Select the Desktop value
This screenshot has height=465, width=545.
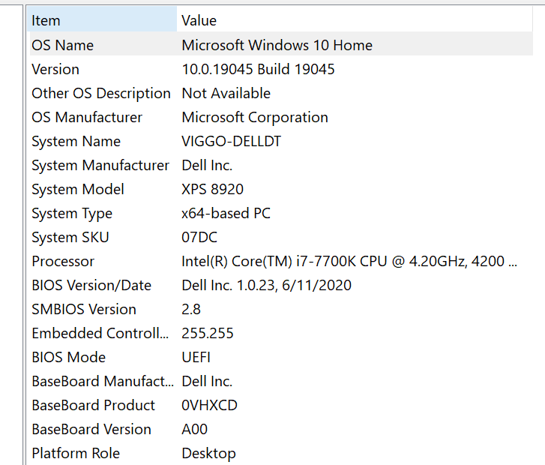209,454
